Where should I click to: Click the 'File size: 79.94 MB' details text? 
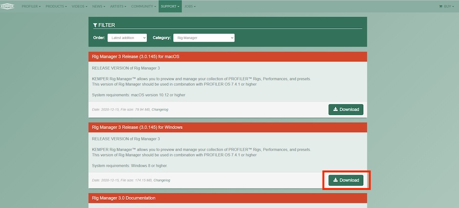(135, 110)
